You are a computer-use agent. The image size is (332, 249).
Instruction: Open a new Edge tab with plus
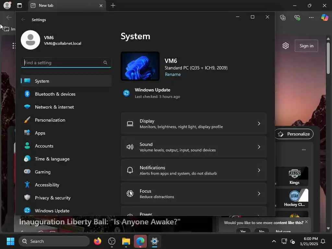(113, 6)
